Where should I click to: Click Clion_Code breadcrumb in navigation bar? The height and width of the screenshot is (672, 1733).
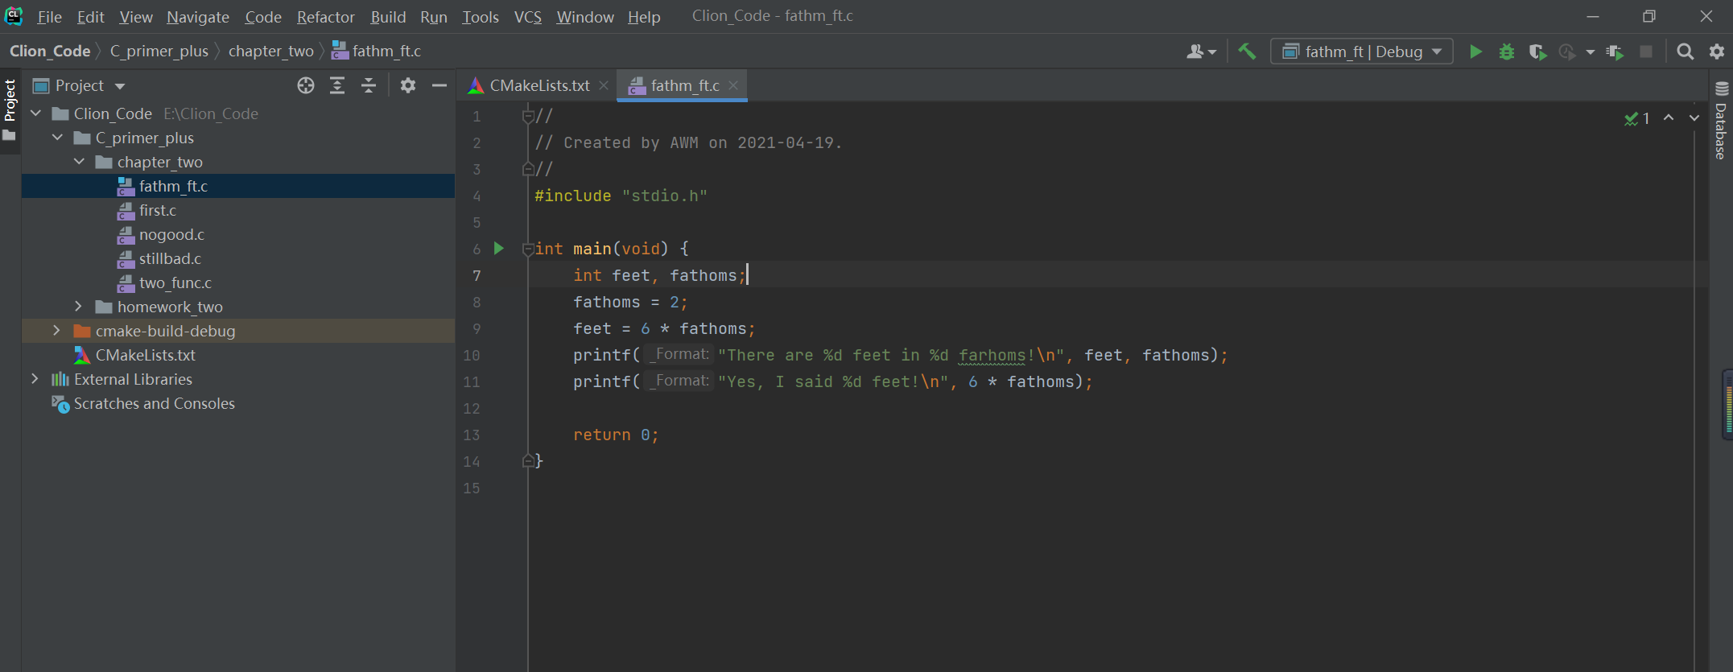coord(50,52)
